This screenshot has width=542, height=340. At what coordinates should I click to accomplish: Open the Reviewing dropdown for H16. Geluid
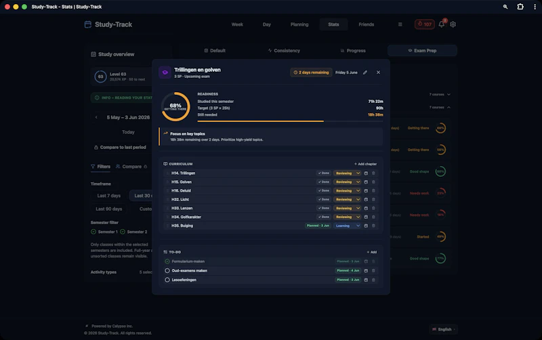coord(347,191)
